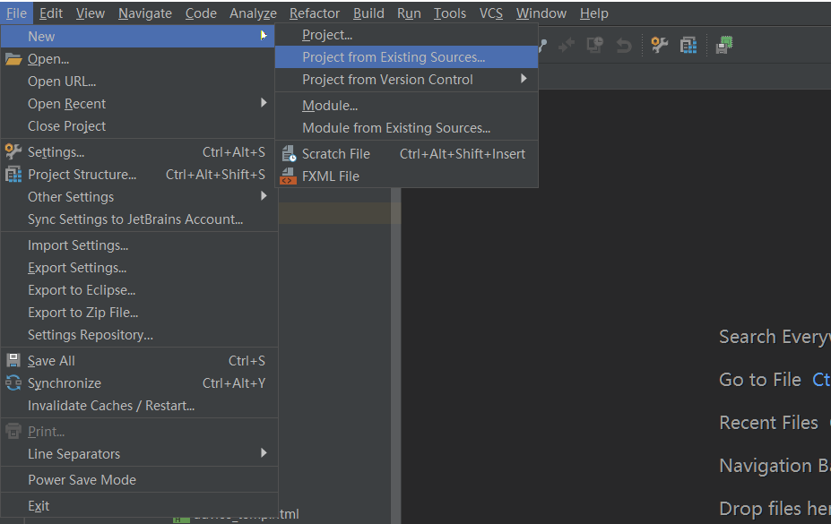
Task: Open the Run menu
Action: (x=409, y=13)
